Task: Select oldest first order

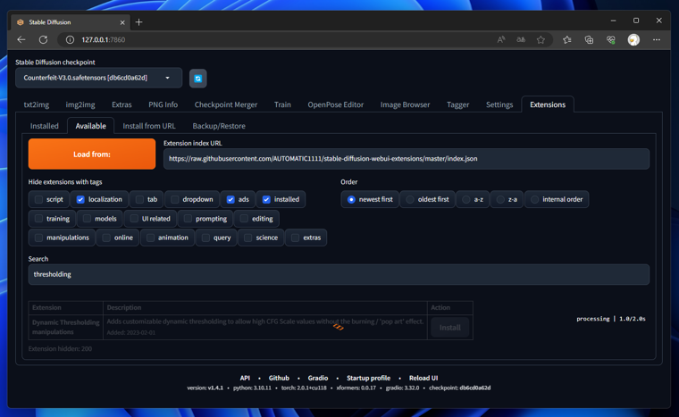Action: [x=410, y=199]
